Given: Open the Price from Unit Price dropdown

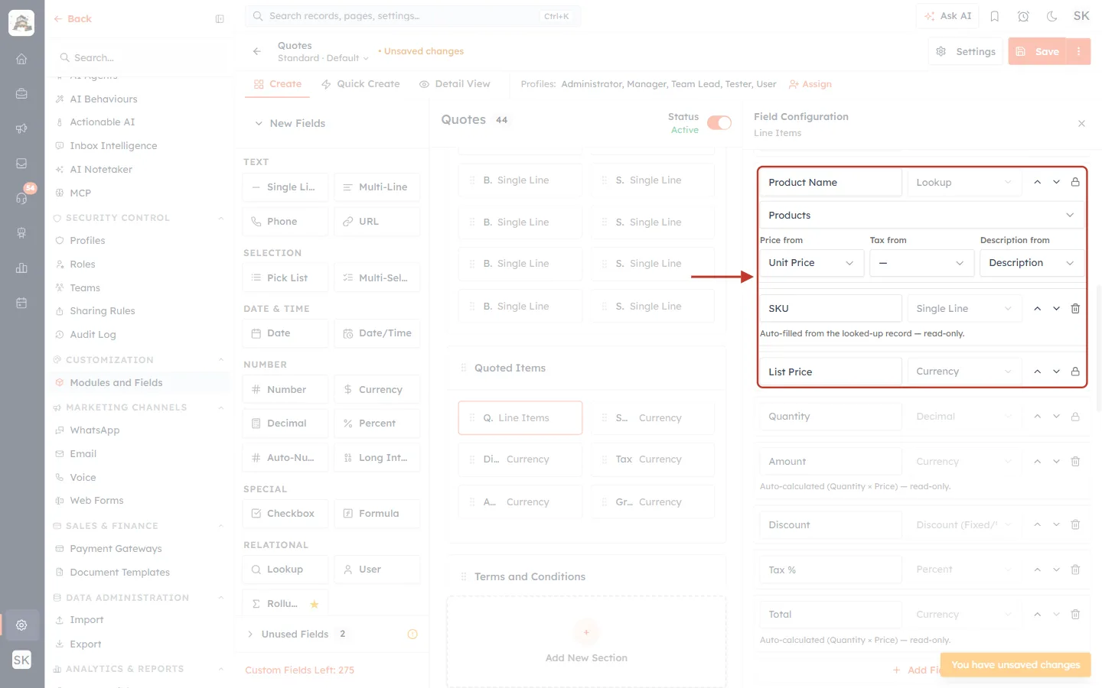Looking at the screenshot, I should pos(812,263).
